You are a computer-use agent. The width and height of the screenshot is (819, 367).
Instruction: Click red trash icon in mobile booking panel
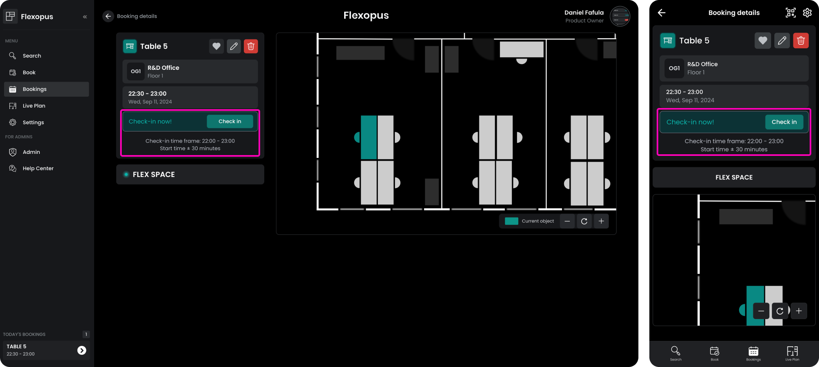801,41
